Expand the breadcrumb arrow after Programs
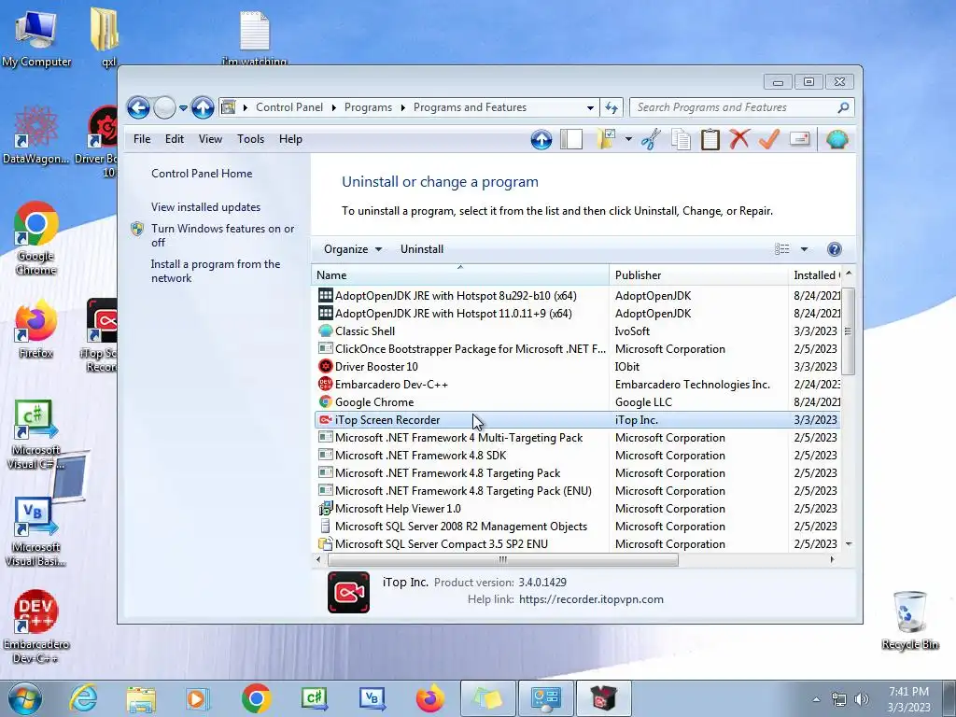The width and height of the screenshot is (956, 717). pyautogui.click(x=402, y=108)
